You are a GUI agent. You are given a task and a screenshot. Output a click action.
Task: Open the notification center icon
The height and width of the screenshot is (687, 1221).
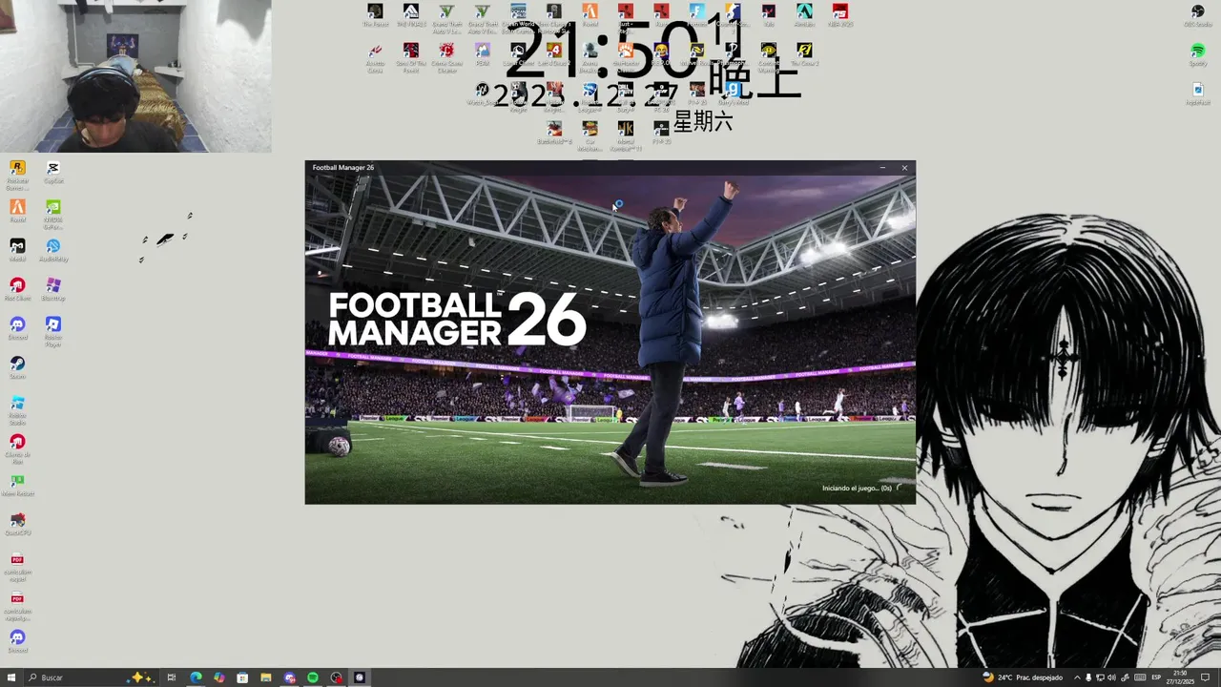click(x=1205, y=677)
